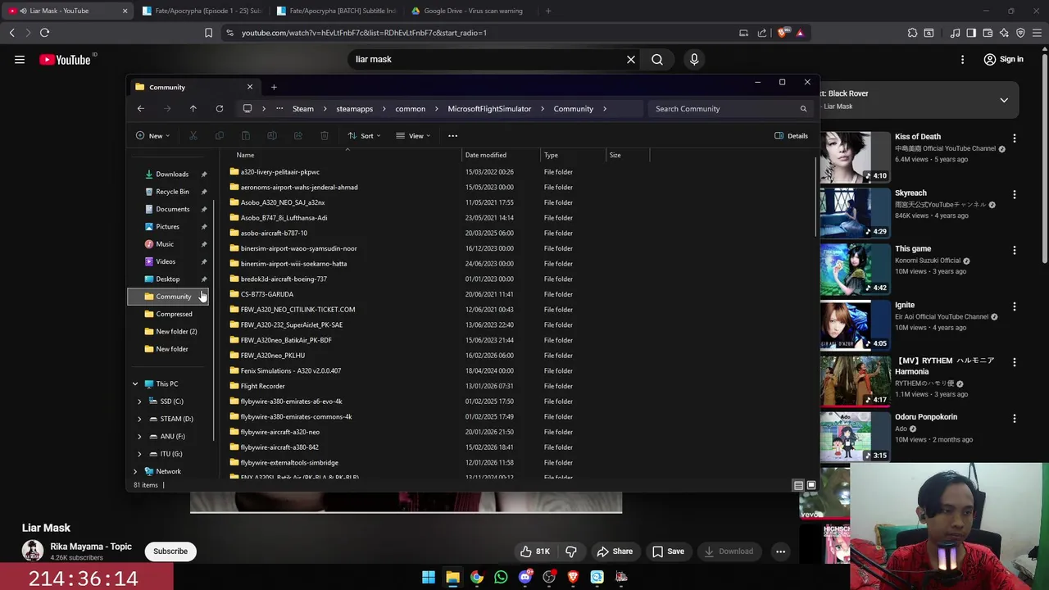Start voice search with microphone icon

coord(694,59)
